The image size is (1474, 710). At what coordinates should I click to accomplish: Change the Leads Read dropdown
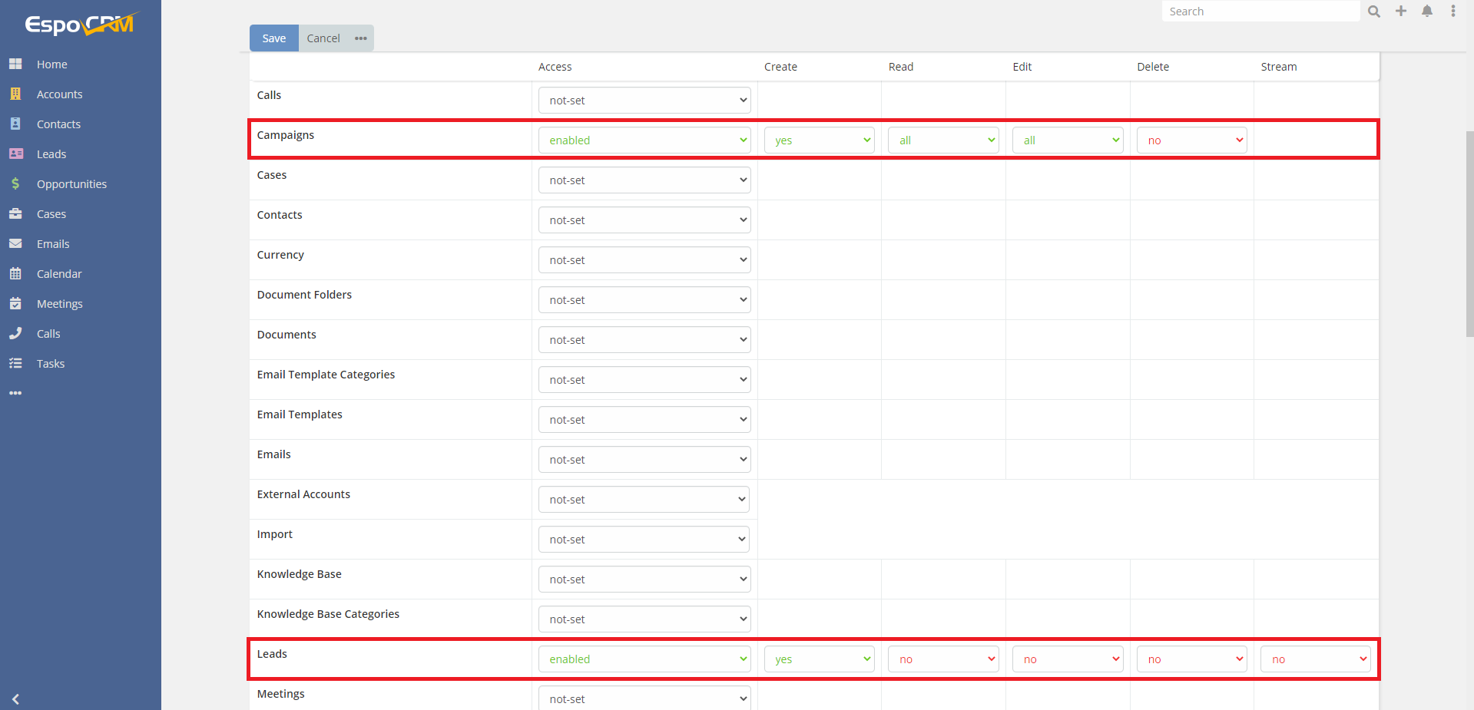(x=942, y=659)
